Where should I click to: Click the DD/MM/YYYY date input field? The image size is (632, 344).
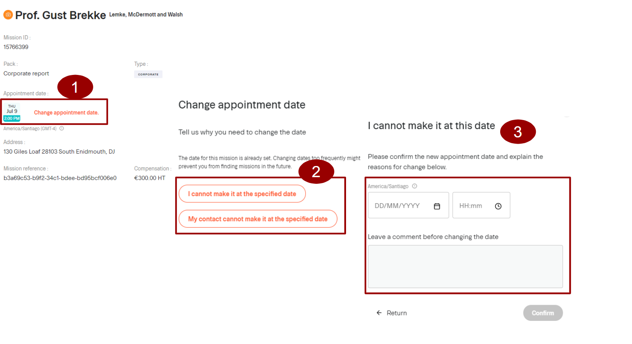coord(408,205)
